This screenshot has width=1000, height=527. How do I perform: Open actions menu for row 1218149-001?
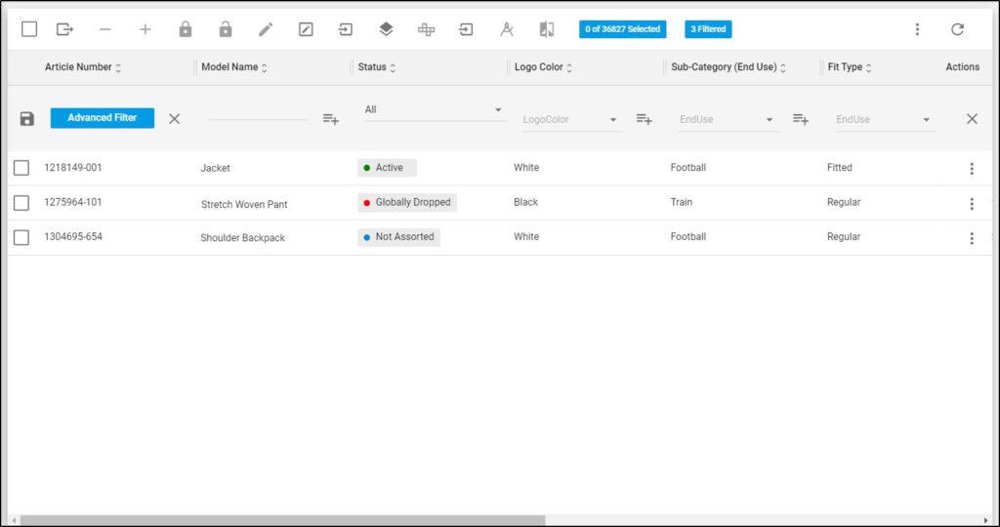tap(972, 168)
